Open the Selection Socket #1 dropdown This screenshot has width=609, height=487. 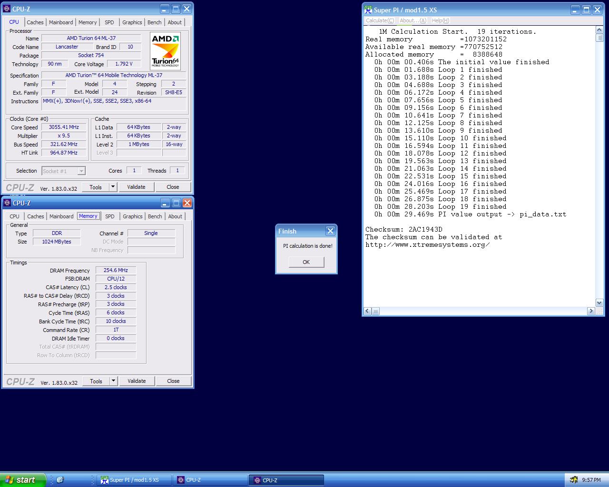point(81,171)
